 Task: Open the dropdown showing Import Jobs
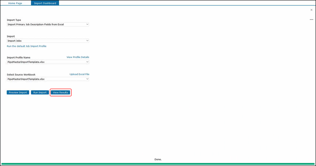[x=48, y=41]
